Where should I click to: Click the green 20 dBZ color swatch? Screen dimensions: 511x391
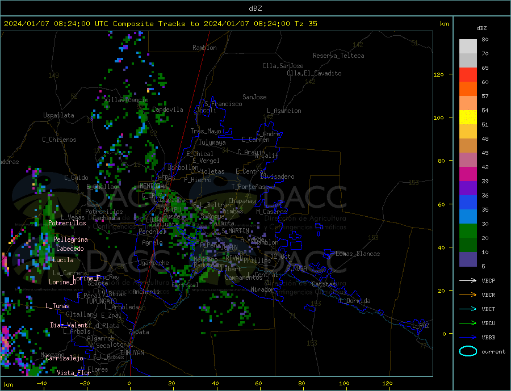(468, 231)
